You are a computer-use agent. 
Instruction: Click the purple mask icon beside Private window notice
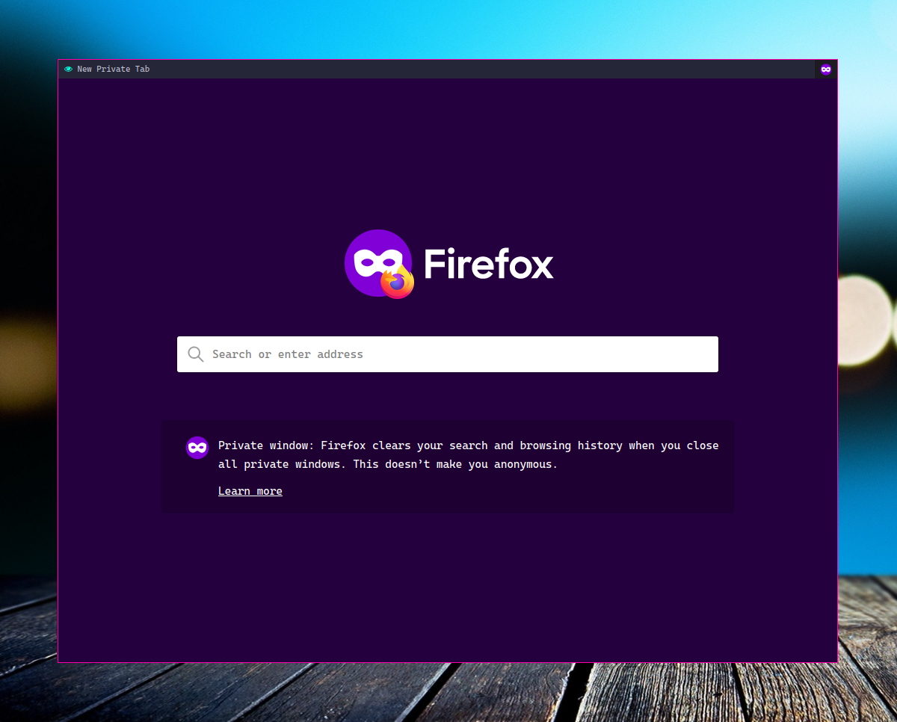click(x=197, y=448)
